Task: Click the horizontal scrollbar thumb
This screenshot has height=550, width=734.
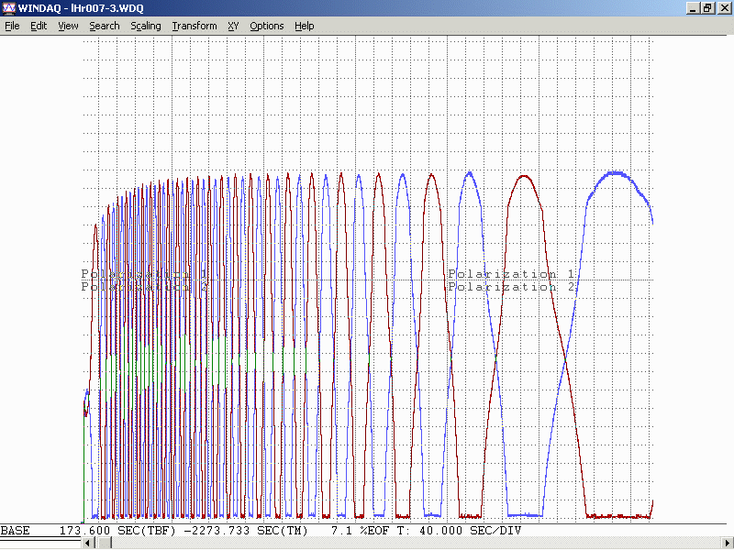Action: coord(103,544)
